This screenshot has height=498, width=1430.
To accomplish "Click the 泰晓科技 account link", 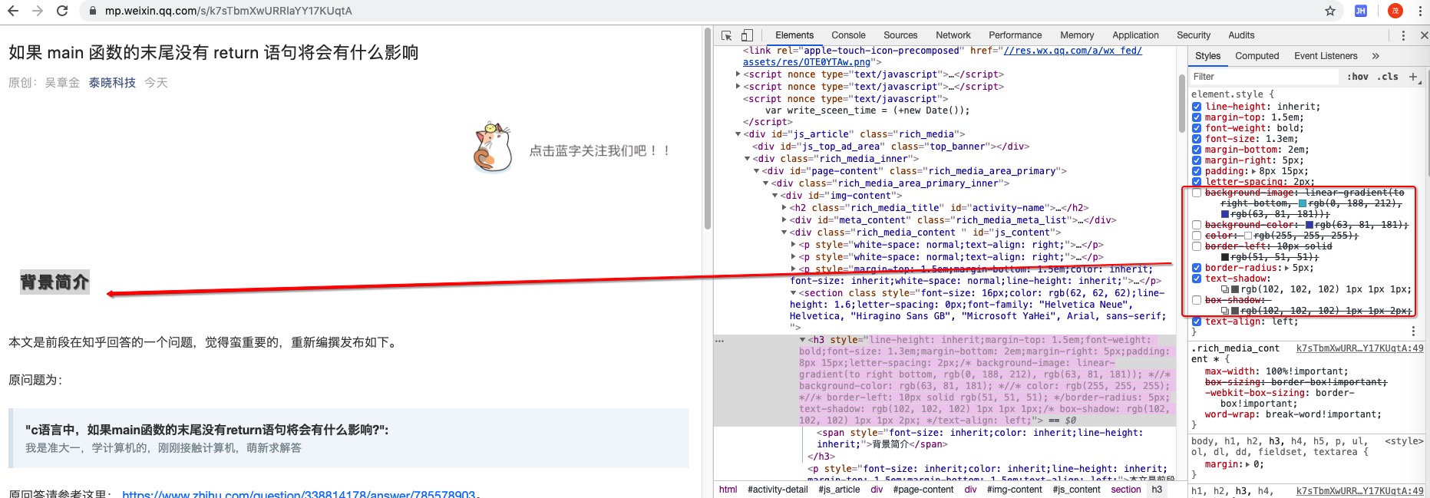I will point(112,83).
